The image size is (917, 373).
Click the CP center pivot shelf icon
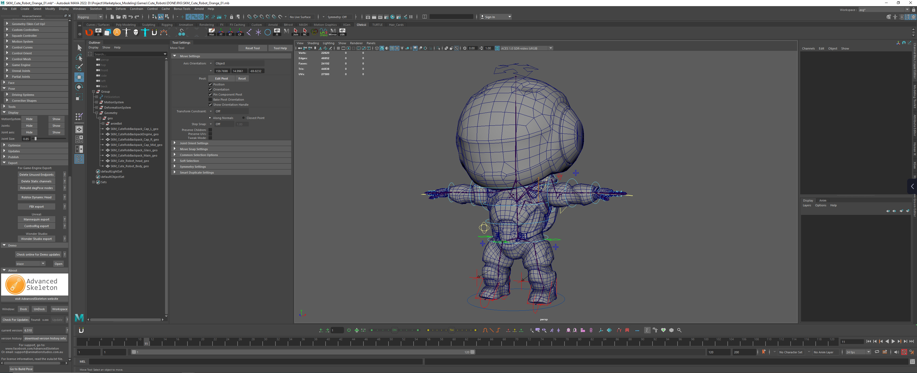tap(239, 32)
